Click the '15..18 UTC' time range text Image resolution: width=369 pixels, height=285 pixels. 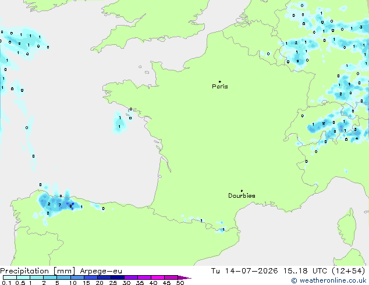pos(305,270)
